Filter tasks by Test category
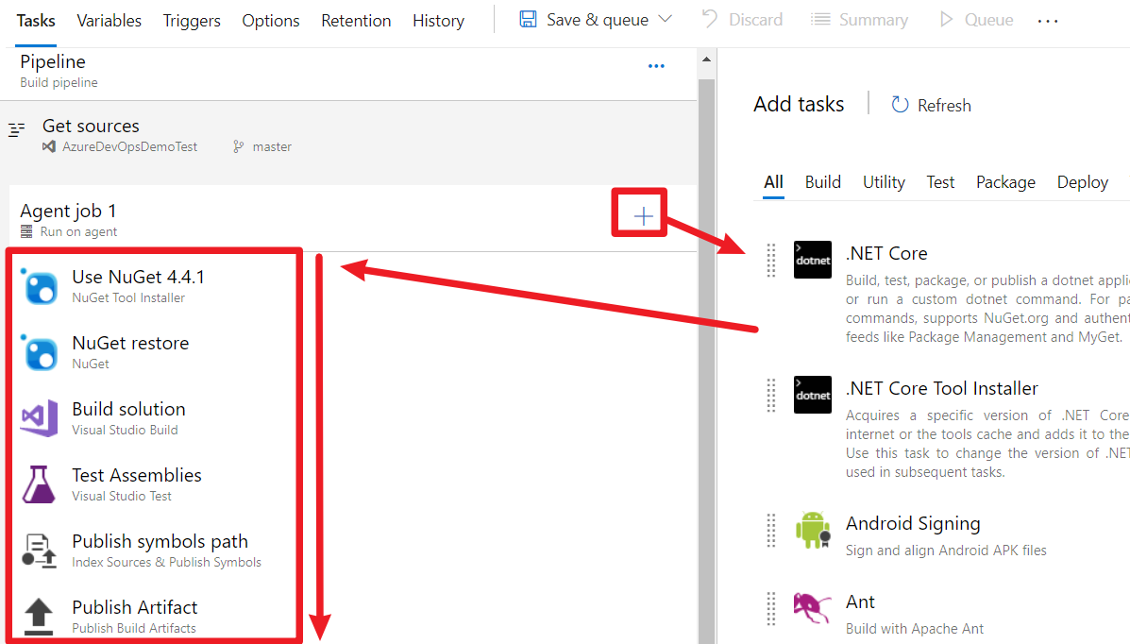1130x644 pixels. coord(940,181)
